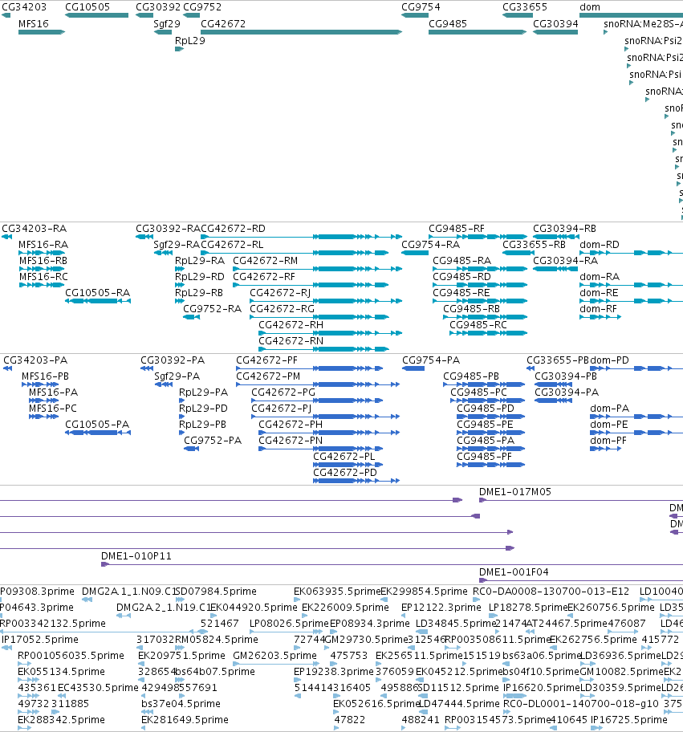
Task: Click the MFS16-RC transcript label
Action: click(x=43, y=277)
